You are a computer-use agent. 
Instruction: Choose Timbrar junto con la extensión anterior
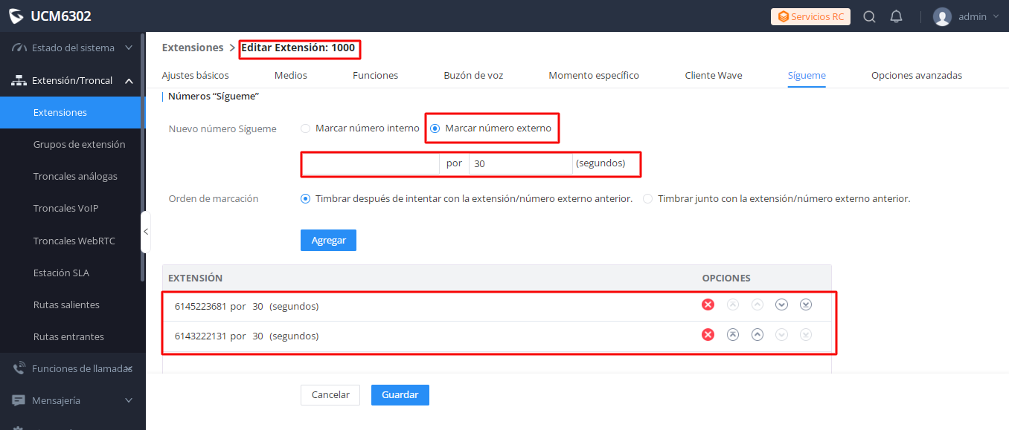777,199
